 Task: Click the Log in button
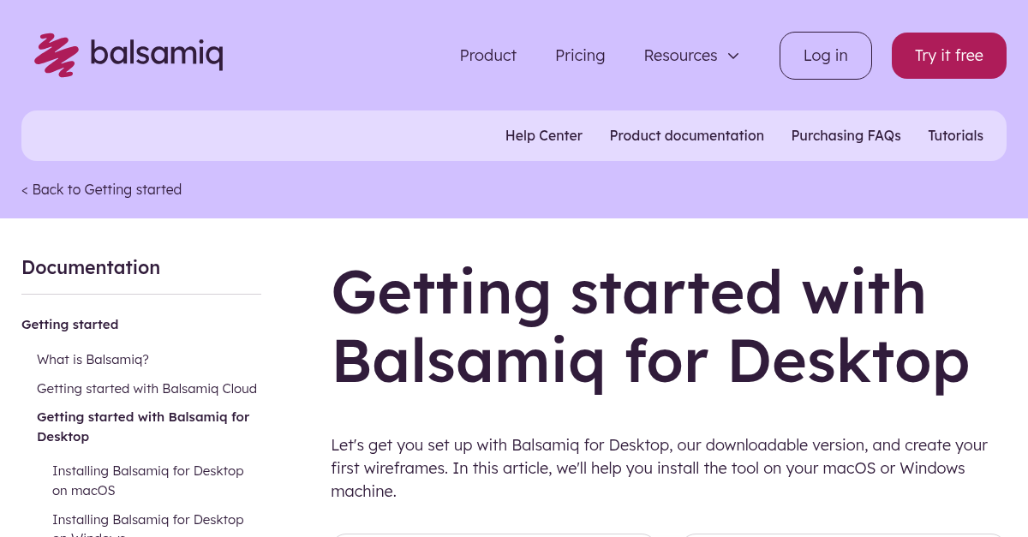825,56
